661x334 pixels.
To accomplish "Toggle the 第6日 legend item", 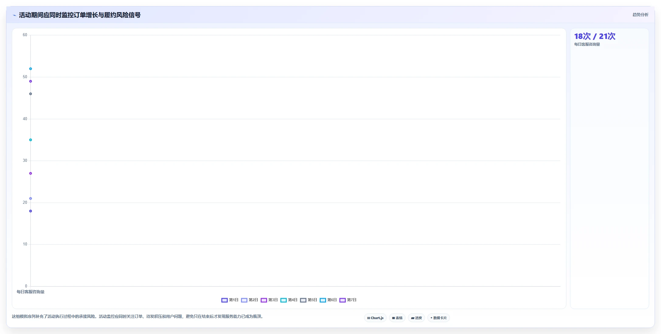I will (x=328, y=300).
